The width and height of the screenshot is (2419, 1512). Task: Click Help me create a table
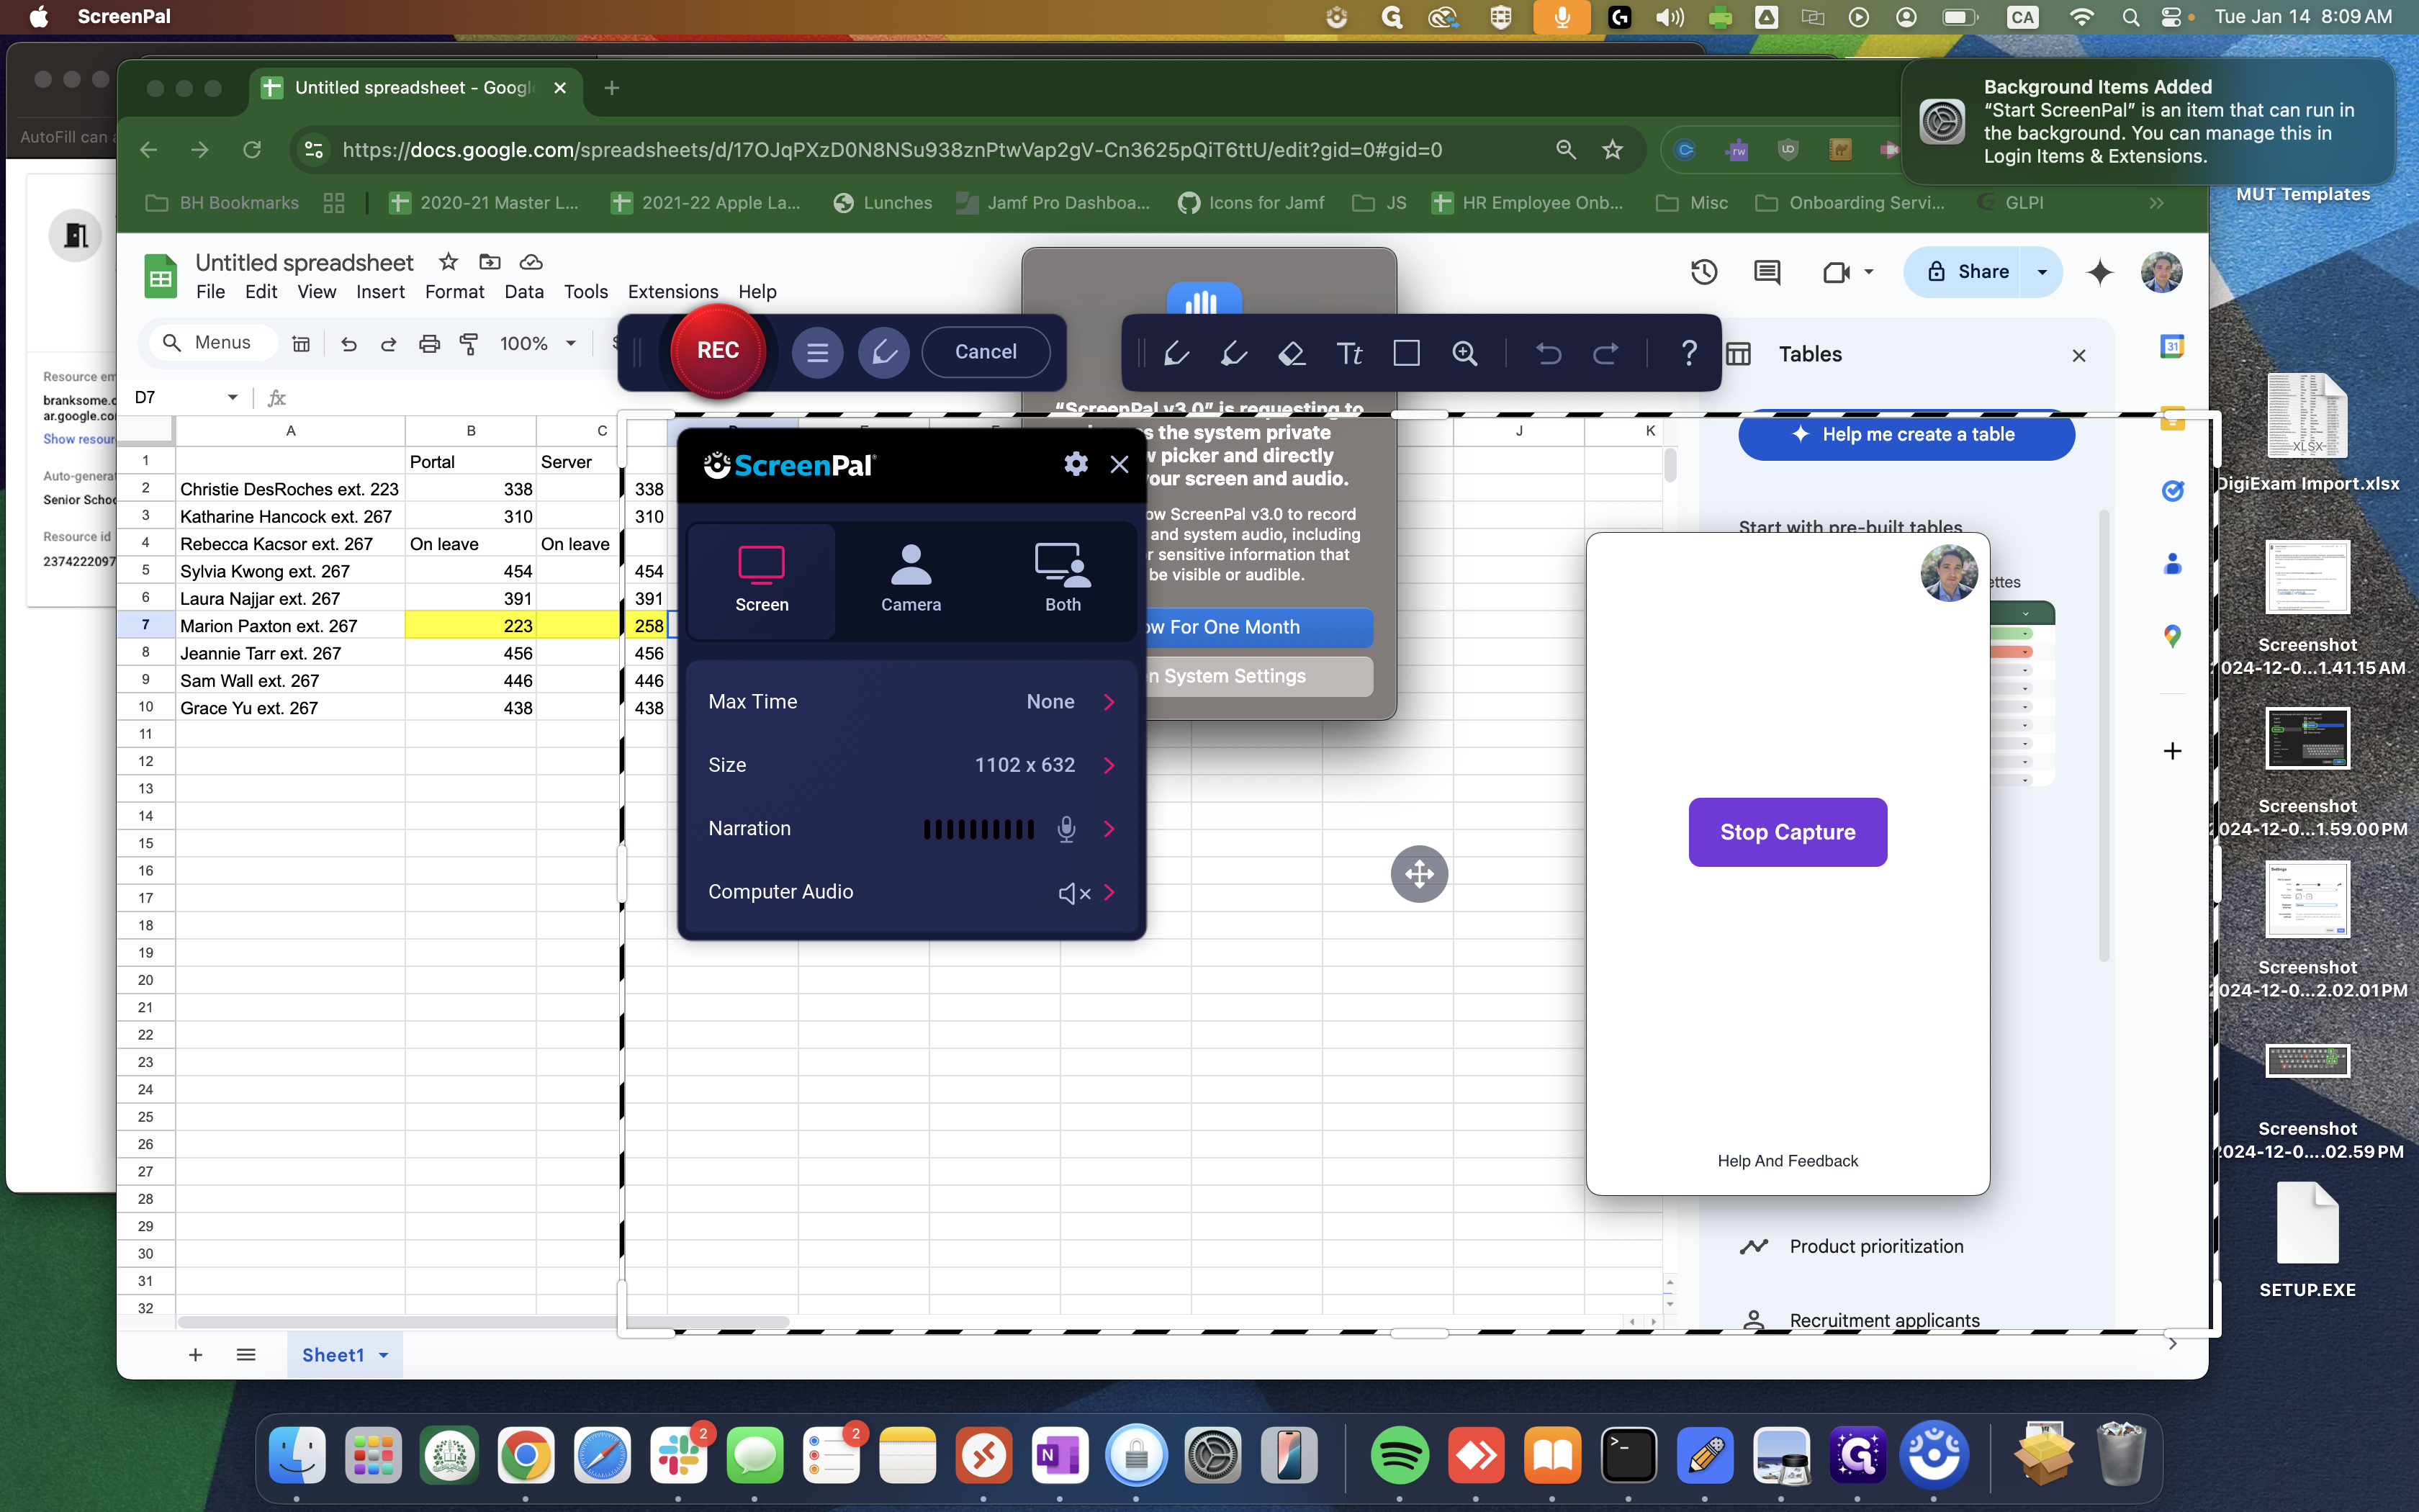1906,435
